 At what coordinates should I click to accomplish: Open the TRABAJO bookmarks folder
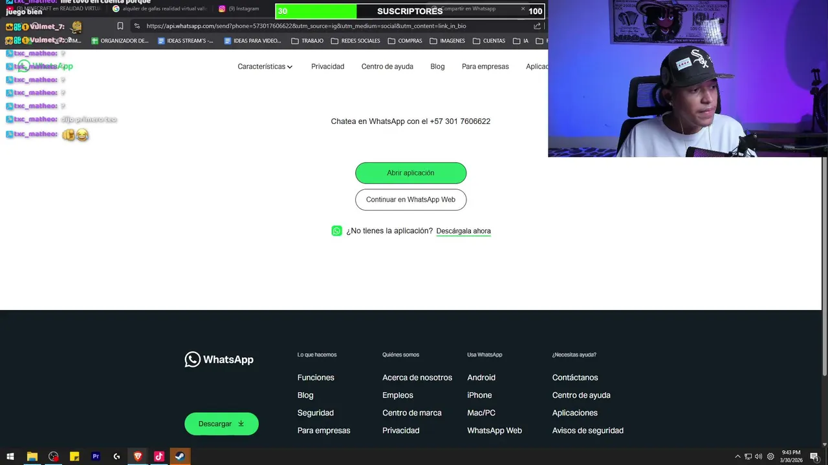(307, 41)
